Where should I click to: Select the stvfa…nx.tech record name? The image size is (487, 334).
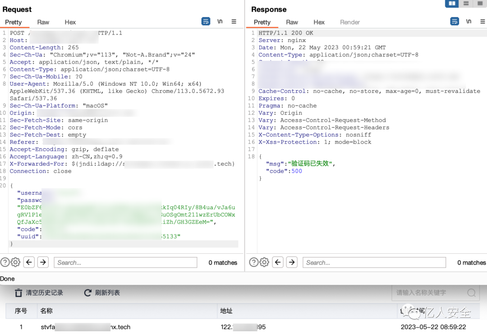(85, 327)
